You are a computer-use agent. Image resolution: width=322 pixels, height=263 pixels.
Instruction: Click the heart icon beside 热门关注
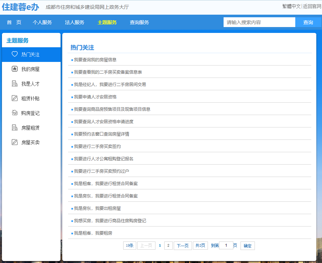coord(15,54)
